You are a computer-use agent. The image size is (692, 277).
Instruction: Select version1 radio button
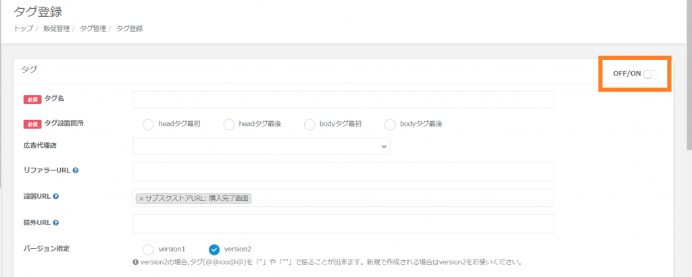148,249
